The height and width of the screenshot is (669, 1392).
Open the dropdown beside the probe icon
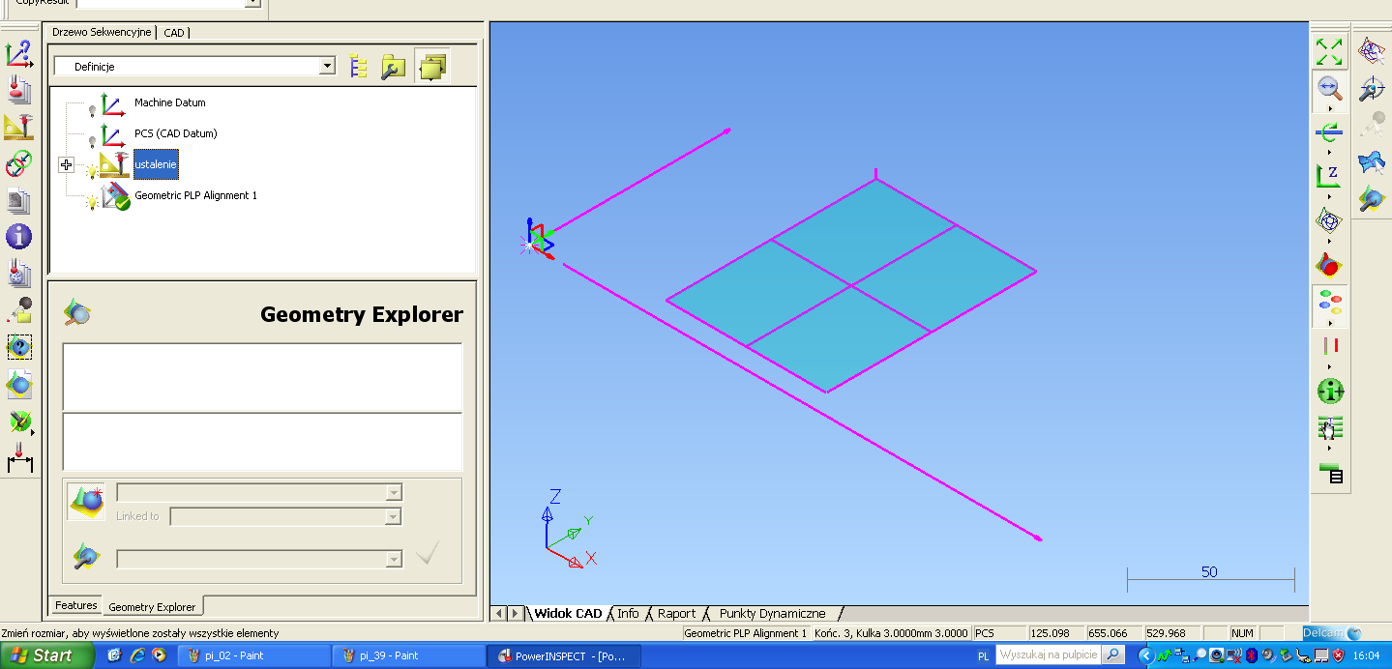pyautogui.click(x=393, y=559)
